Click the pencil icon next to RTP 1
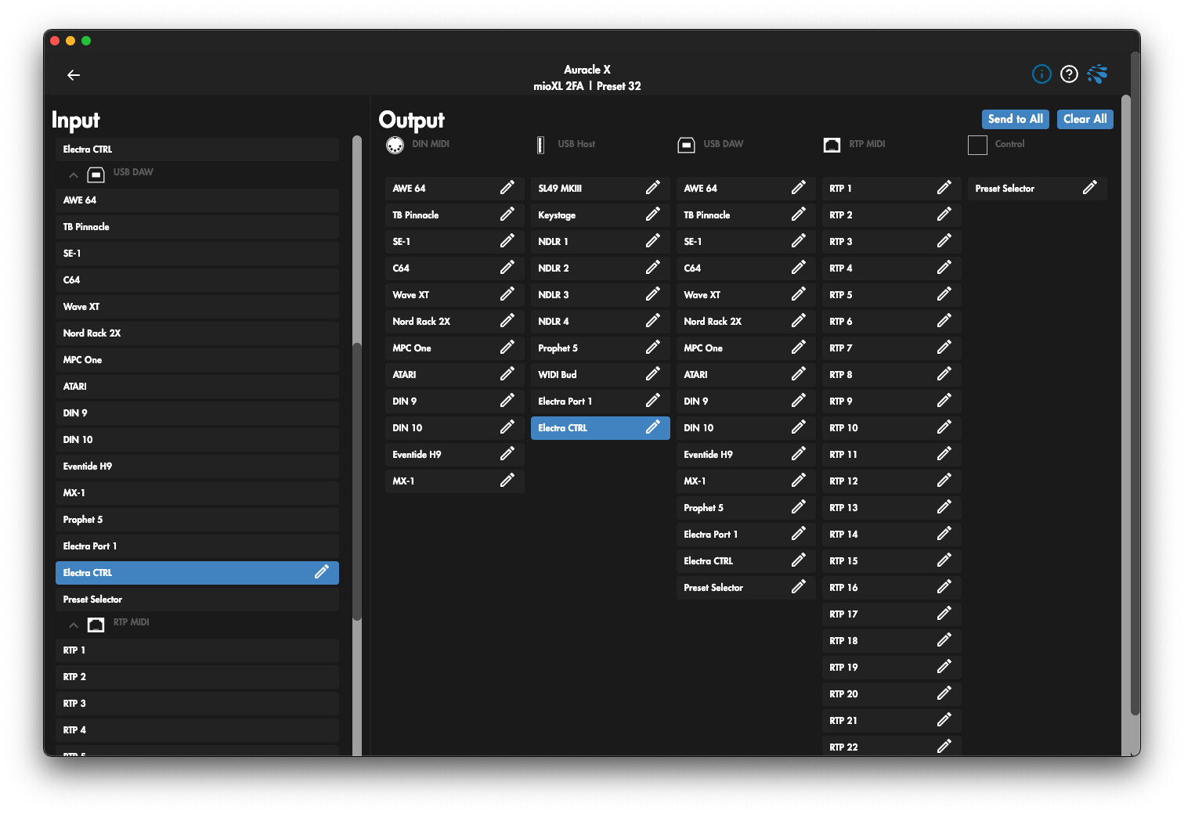 tap(944, 188)
